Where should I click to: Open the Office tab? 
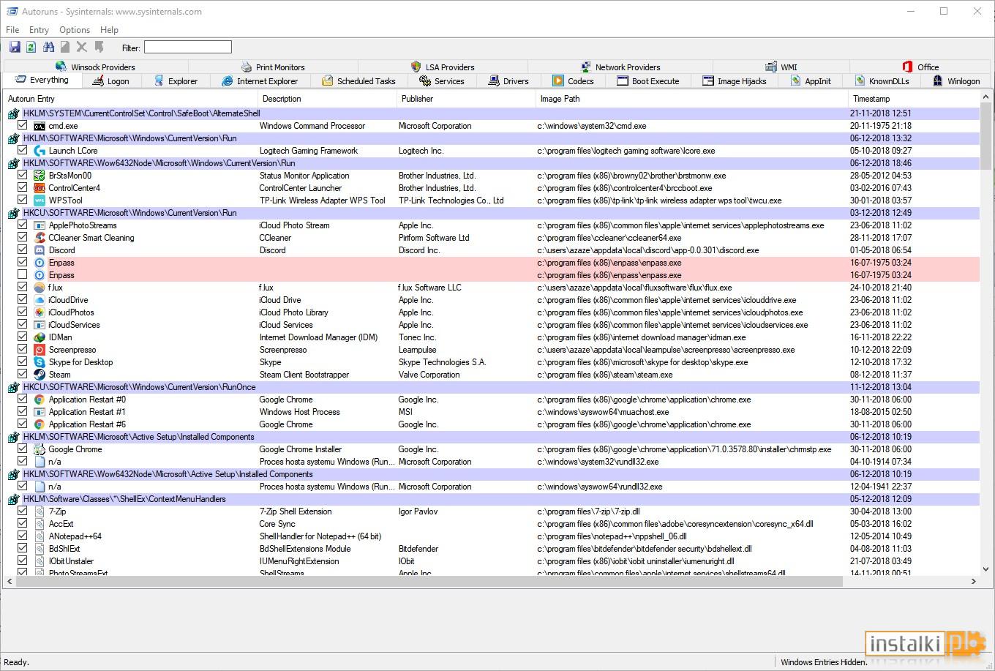coord(920,67)
